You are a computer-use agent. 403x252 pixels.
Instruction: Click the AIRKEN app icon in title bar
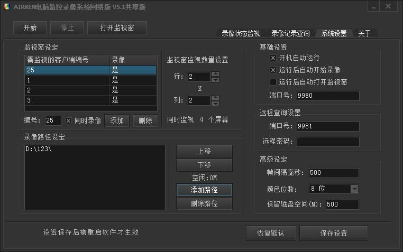[7, 7]
